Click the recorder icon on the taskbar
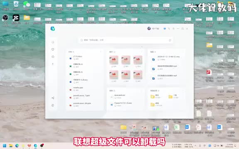 42,146
